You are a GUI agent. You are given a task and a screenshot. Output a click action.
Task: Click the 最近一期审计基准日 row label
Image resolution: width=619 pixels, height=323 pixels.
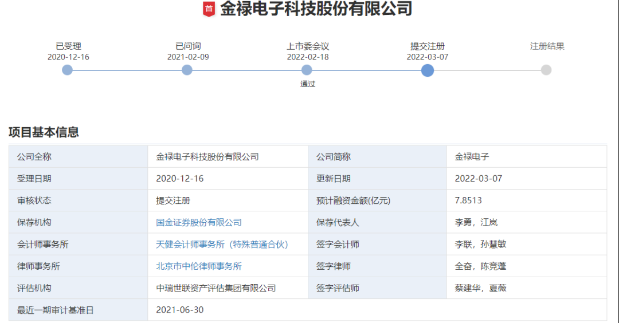(x=55, y=310)
